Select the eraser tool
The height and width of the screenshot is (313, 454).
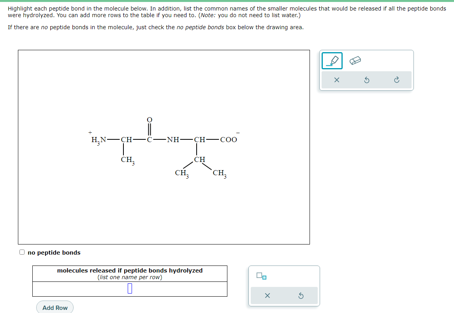[x=355, y=60]
